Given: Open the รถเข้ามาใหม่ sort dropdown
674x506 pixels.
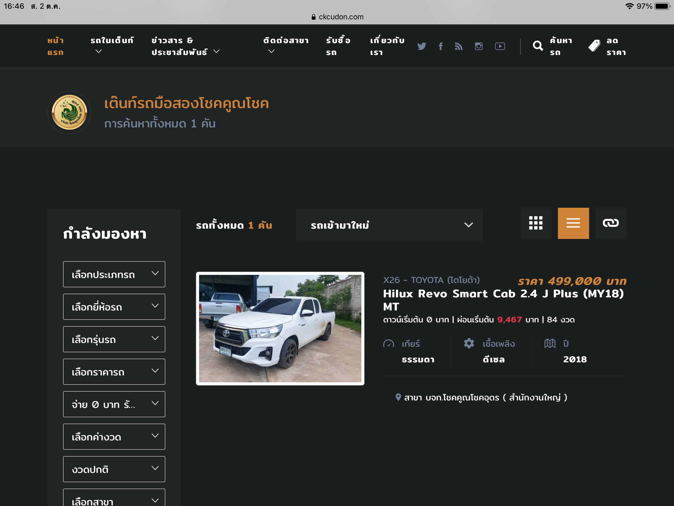Looking at the screenshot, I should point(389,225).
